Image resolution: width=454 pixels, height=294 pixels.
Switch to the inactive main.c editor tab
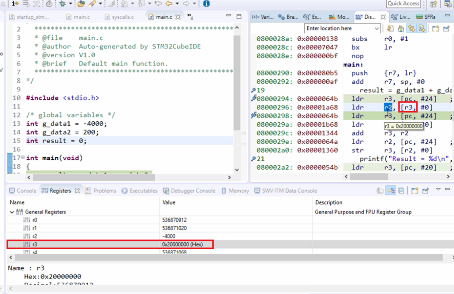(78, 17)
